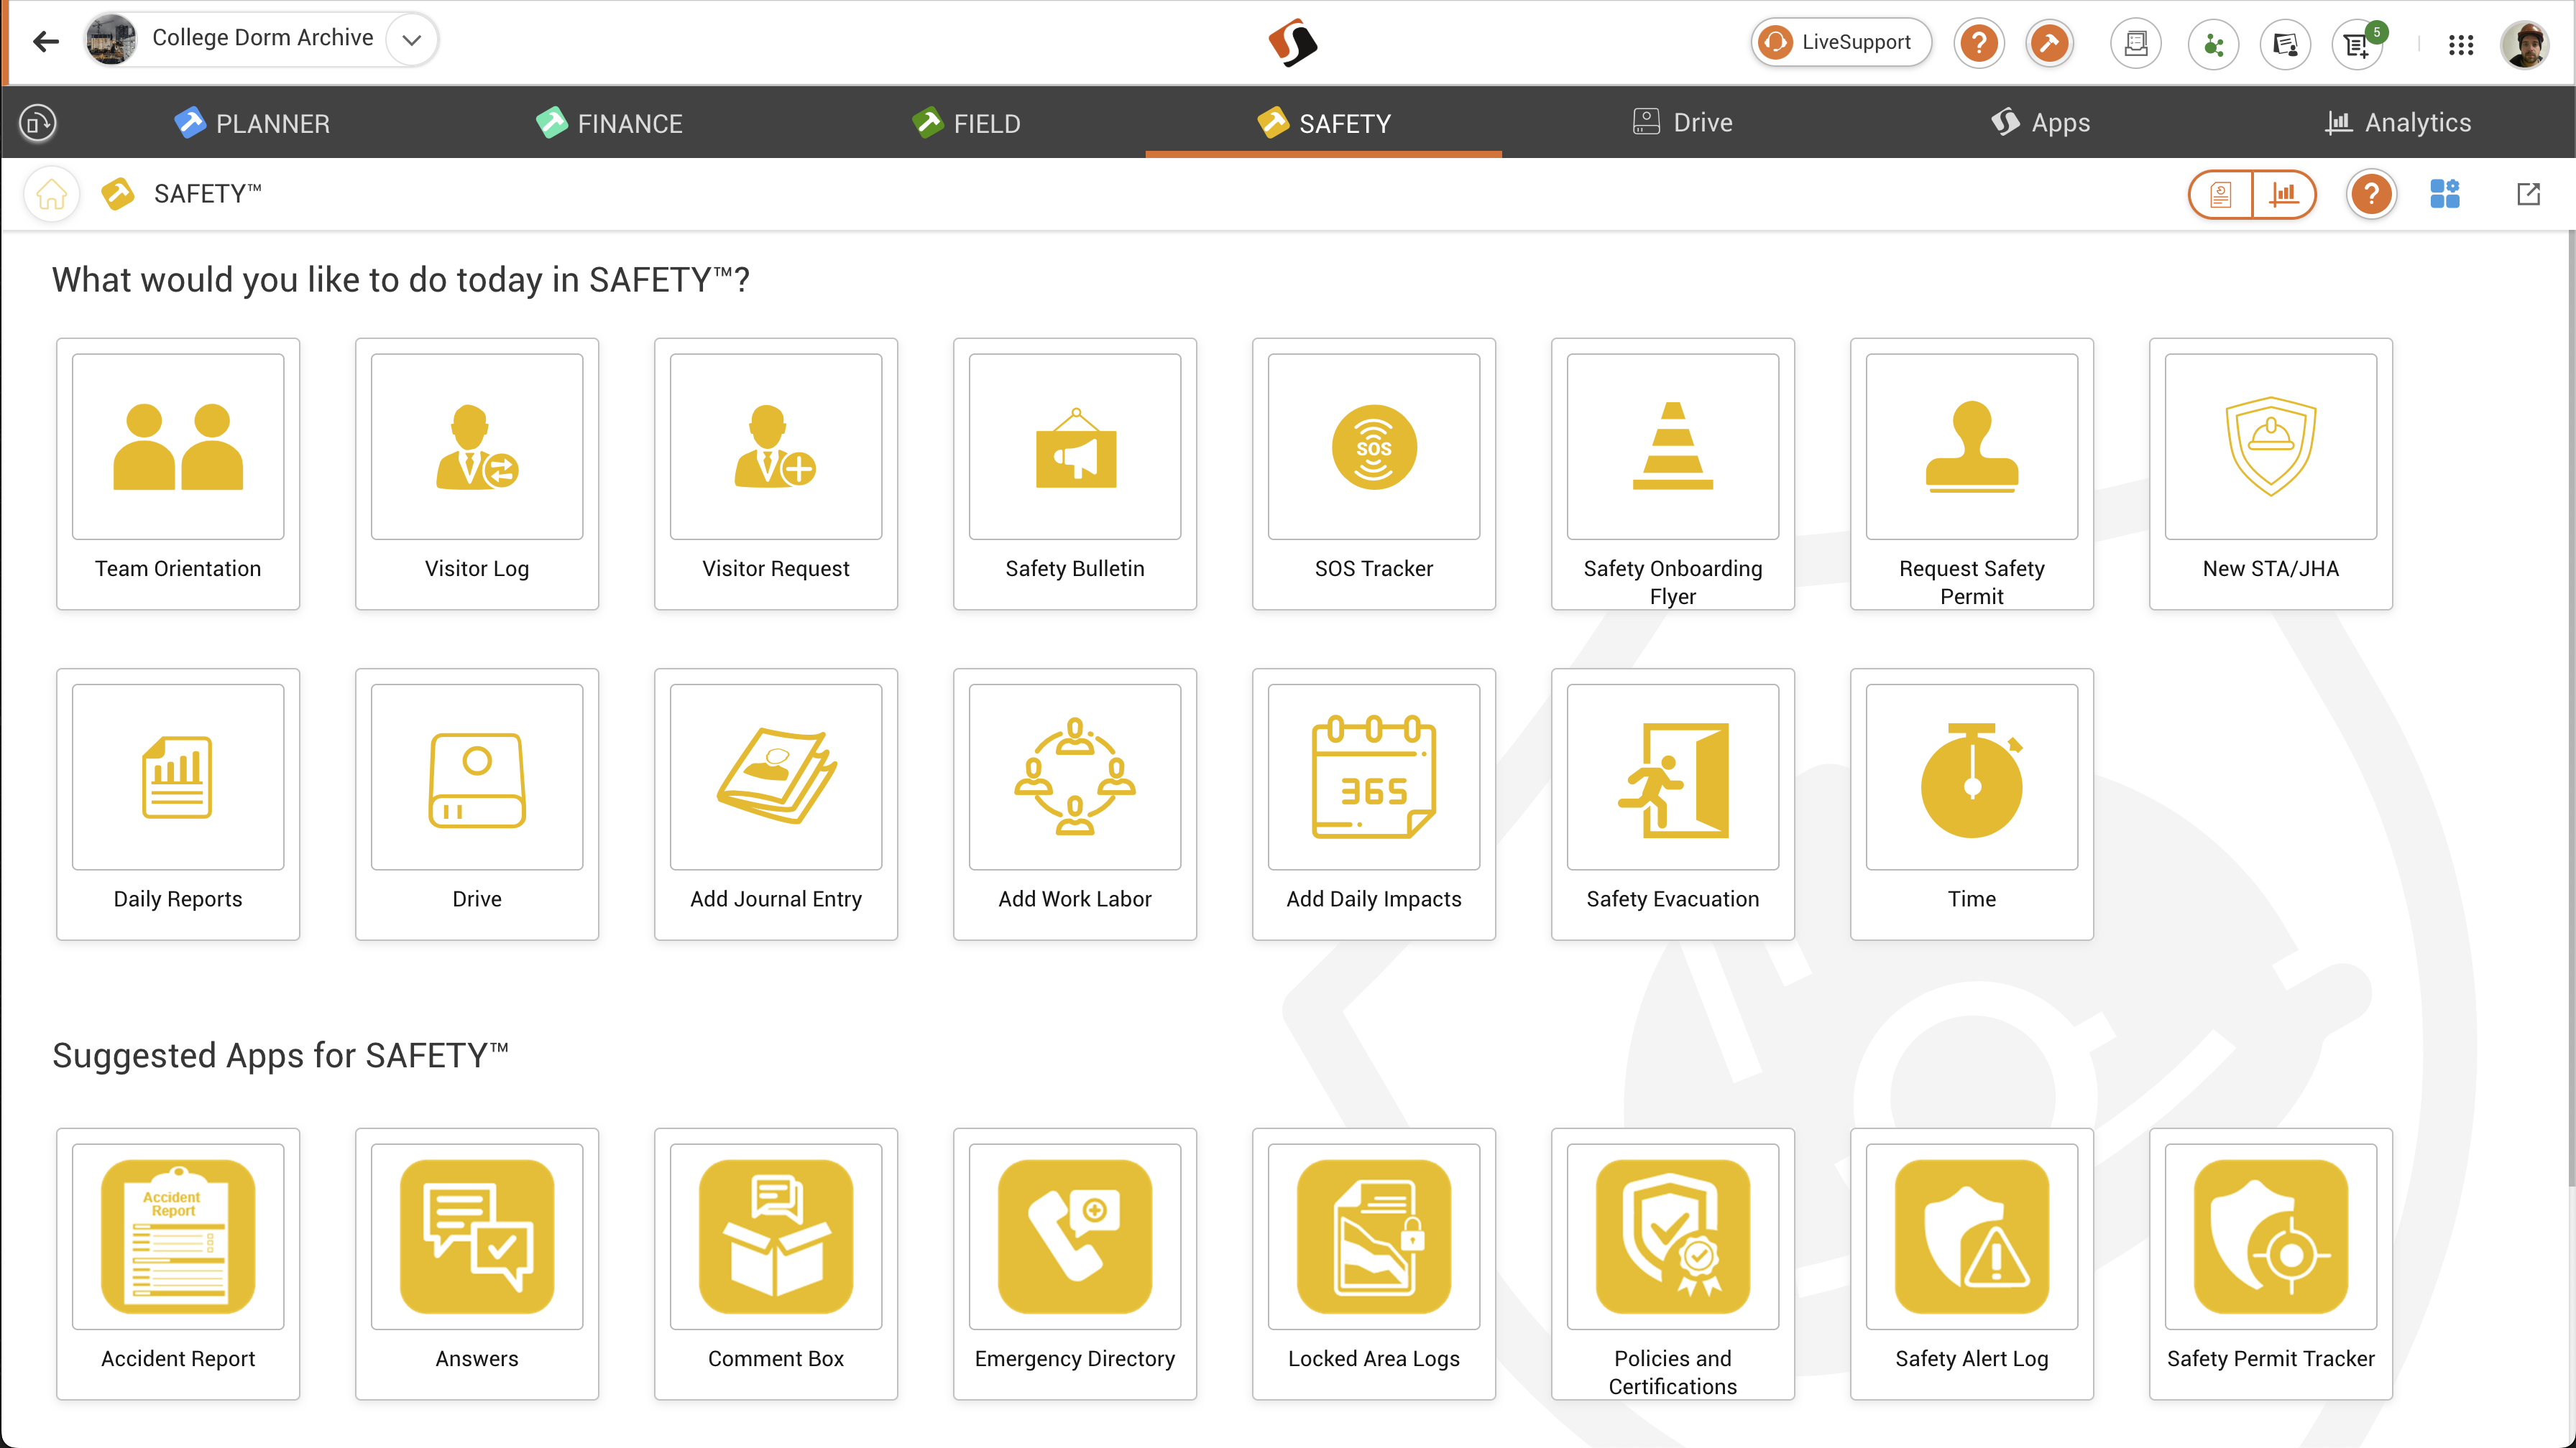The width and height of the screenshot is (2576, 1448).
Task: Open the queue icon with badge 5
Action: [x=2358, y=44]
